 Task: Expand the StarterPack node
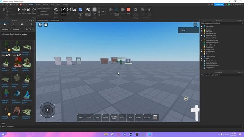coord(202,49)
